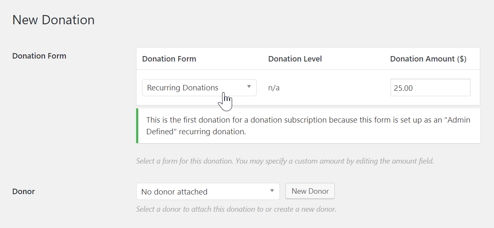Click the "Recurring Donations" text in the select box

tap(183, 88)
